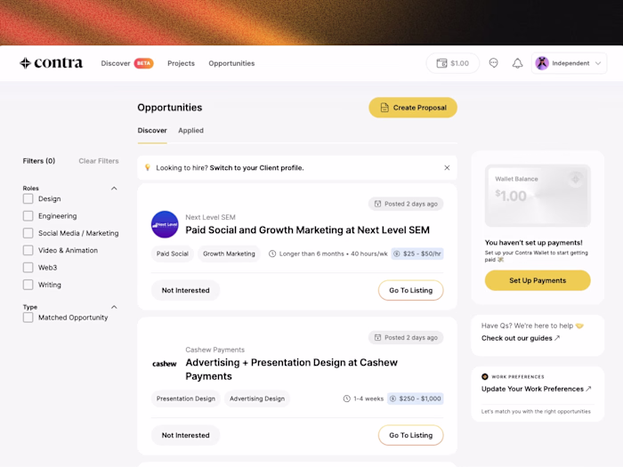Screen dimensions: 623x467
Task: Click Go To Listing on Next Level SEM card
Action: point(411,290)
